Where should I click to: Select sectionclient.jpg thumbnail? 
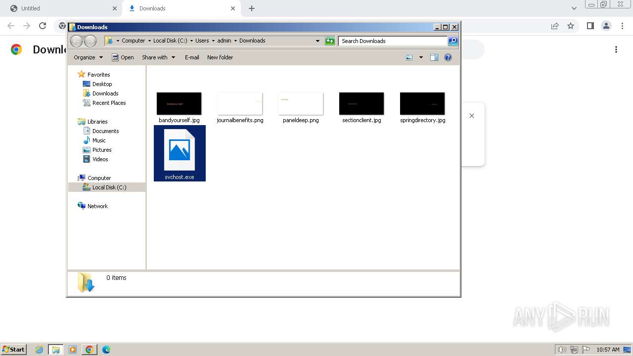pyautogui.click(x=362, y=104)
